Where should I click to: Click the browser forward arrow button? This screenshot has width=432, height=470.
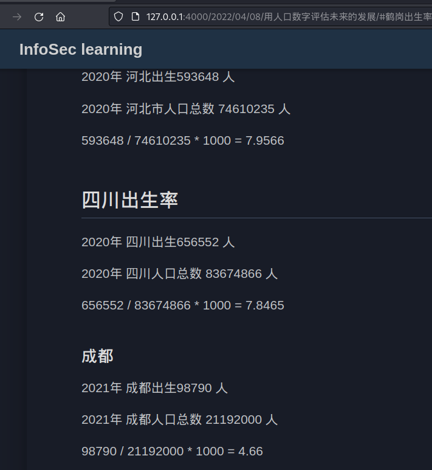click(x=17, y=16)
